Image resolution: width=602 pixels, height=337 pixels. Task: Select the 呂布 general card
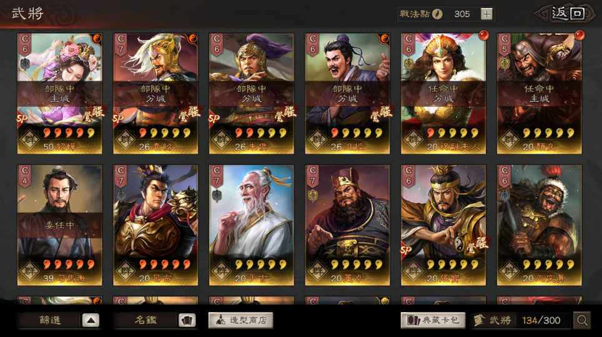point(155,225)
